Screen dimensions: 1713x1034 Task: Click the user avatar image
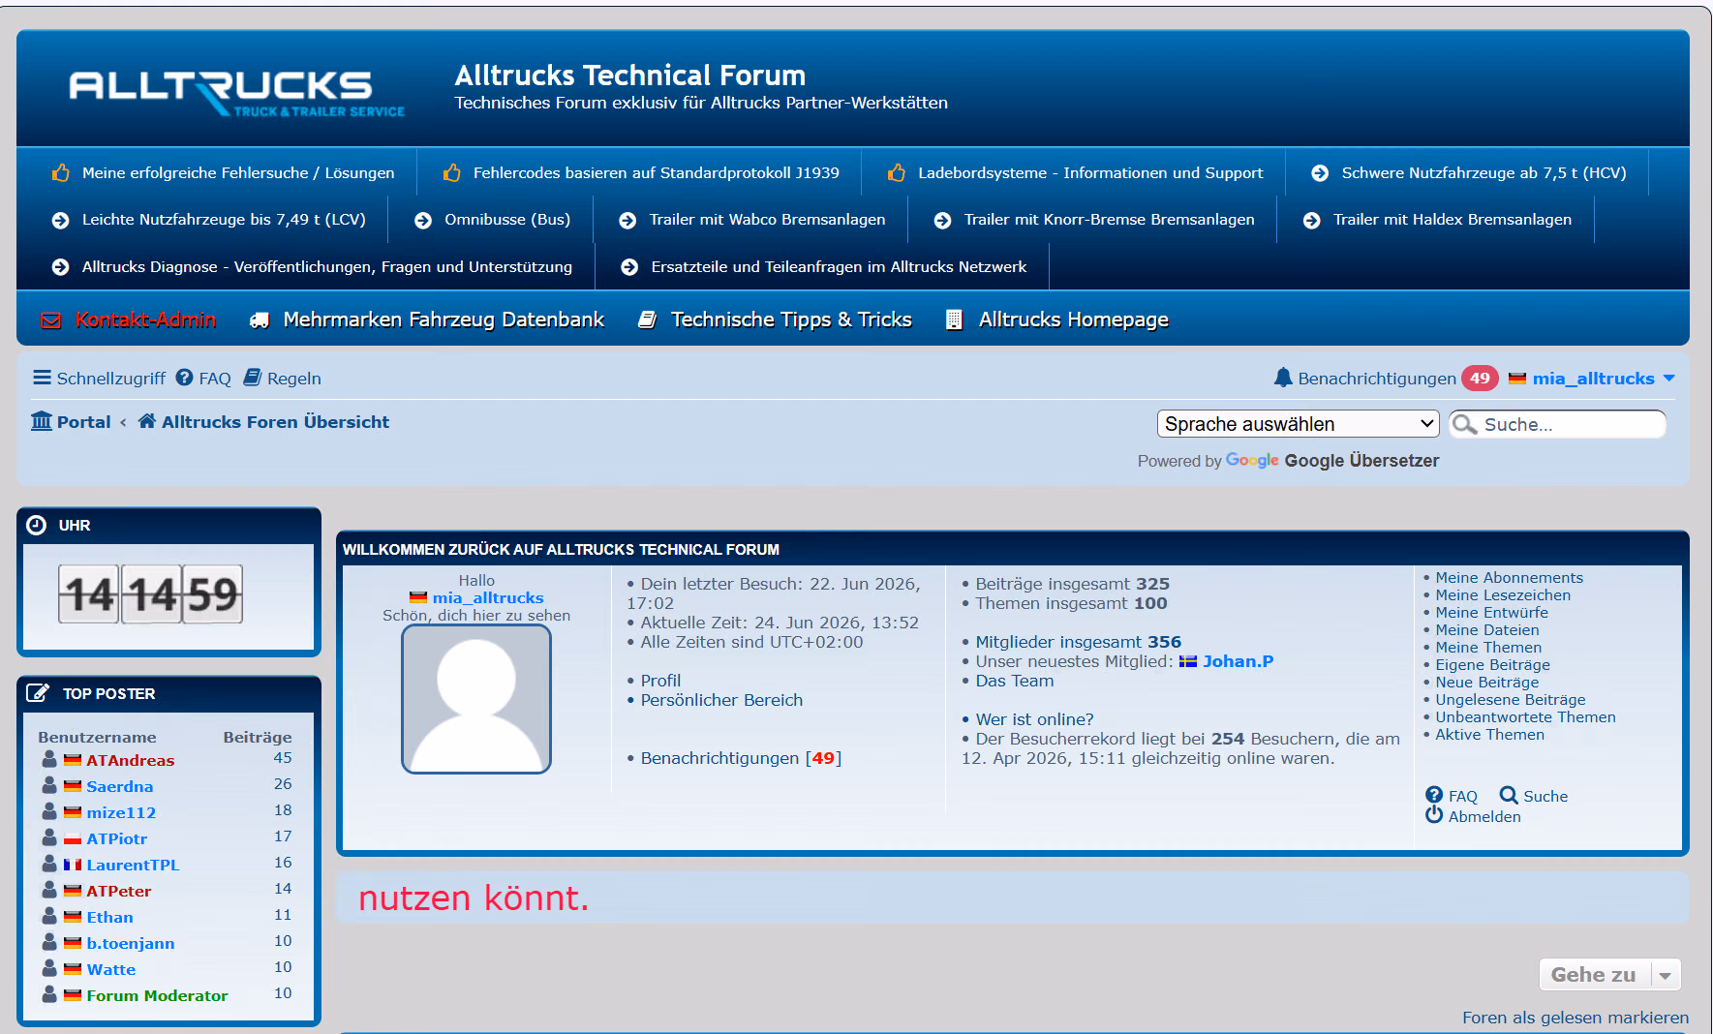click(x=476, y=699)
